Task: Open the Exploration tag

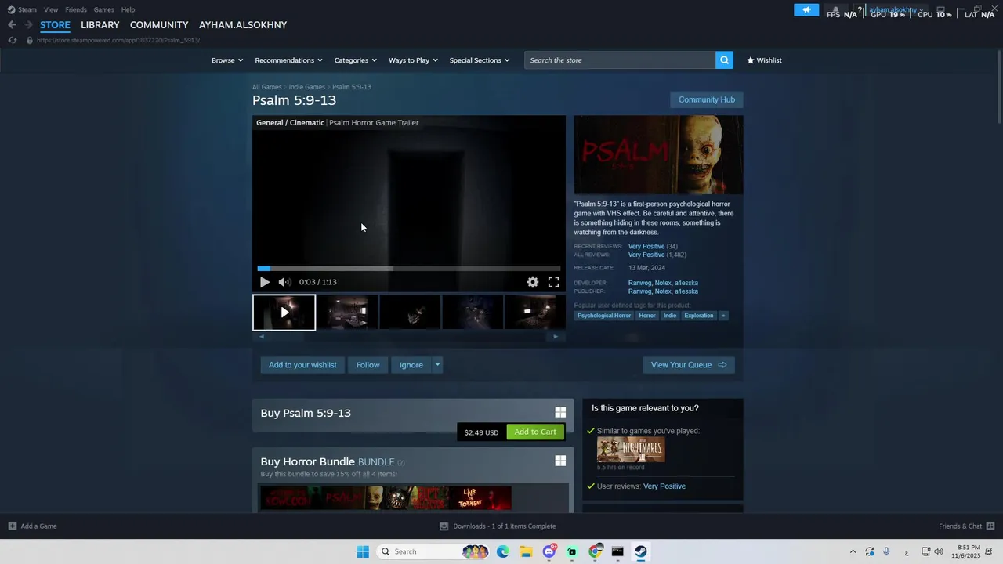Action: [x=699, y=316]
